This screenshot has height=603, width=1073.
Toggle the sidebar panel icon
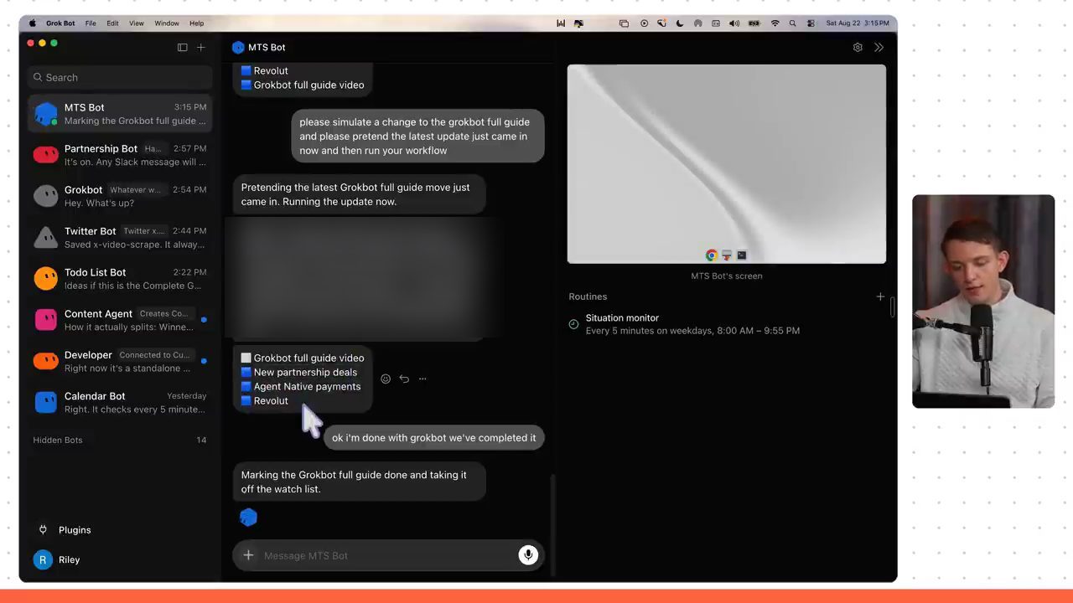click(x=182, y=48)
